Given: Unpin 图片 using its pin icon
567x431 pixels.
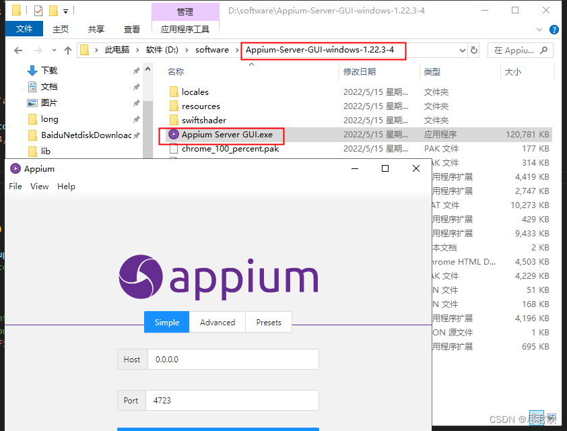Looking at the screenshot, I should pos(136,103).
